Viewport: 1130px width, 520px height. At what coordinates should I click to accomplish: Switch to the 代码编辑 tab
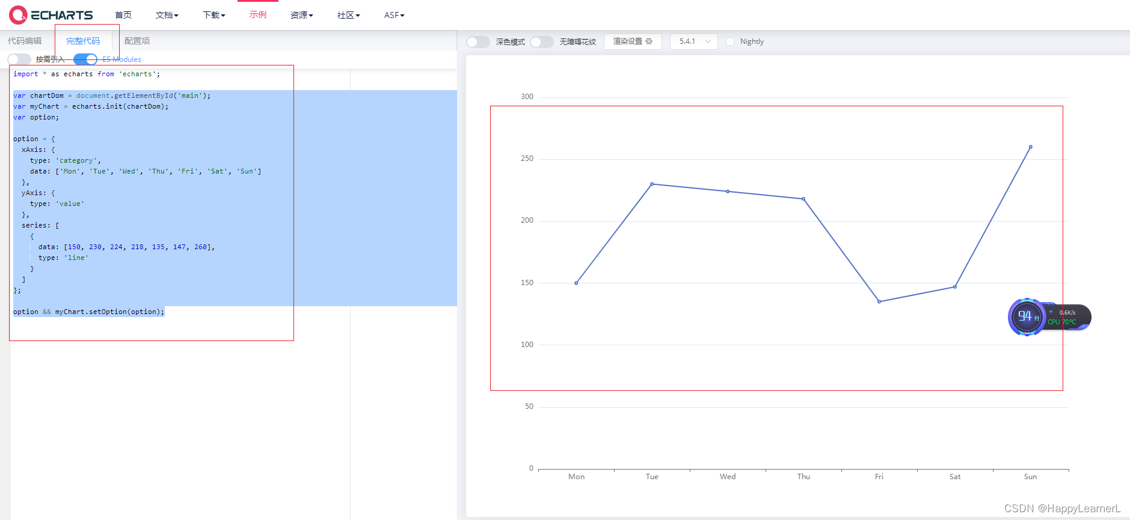pos(25,41)
